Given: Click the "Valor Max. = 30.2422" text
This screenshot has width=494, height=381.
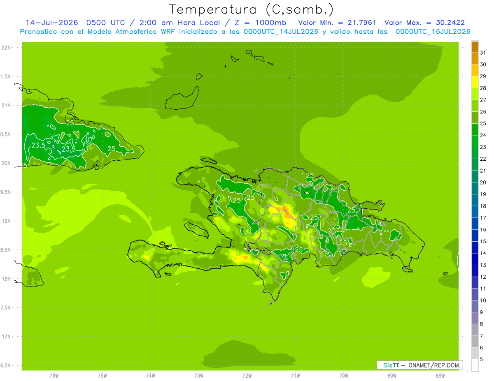Looking at the screenshot, I should point(424,23).
